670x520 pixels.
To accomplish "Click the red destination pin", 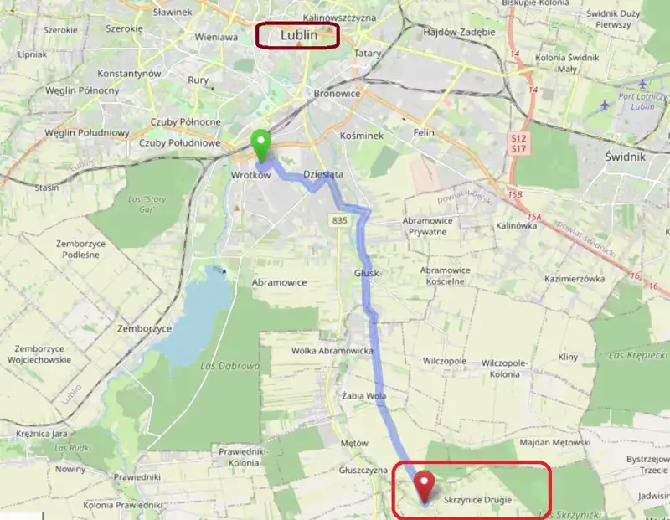I will pyautogui.click(x=425, y=487).
